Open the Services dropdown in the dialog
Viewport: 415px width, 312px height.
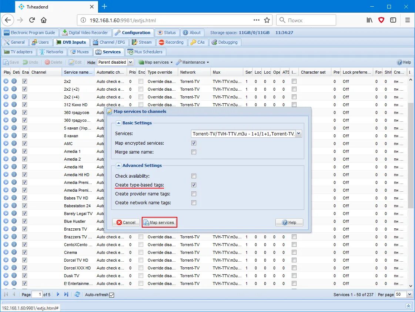[298, 134]
